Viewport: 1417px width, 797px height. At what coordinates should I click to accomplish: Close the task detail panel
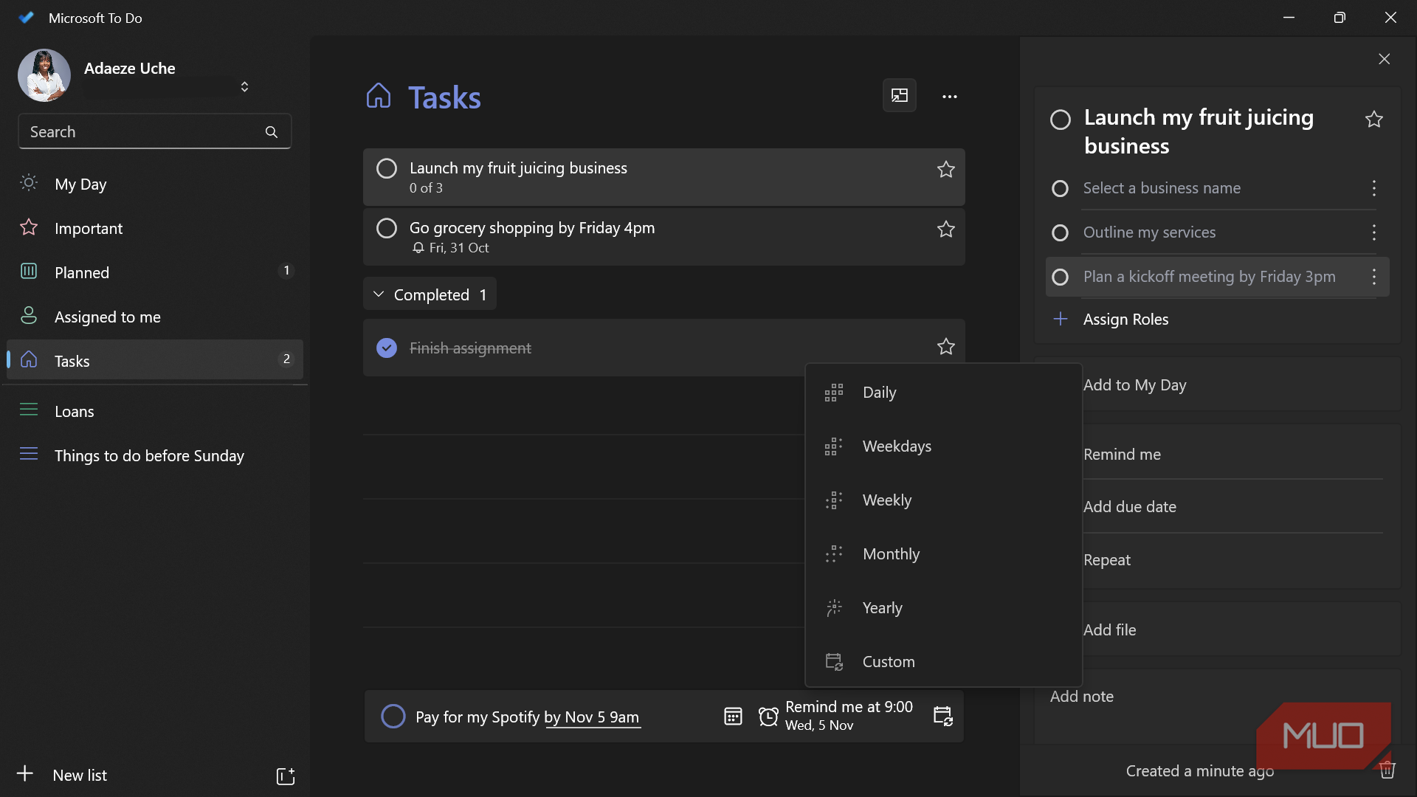click(x=1384, y=59)
